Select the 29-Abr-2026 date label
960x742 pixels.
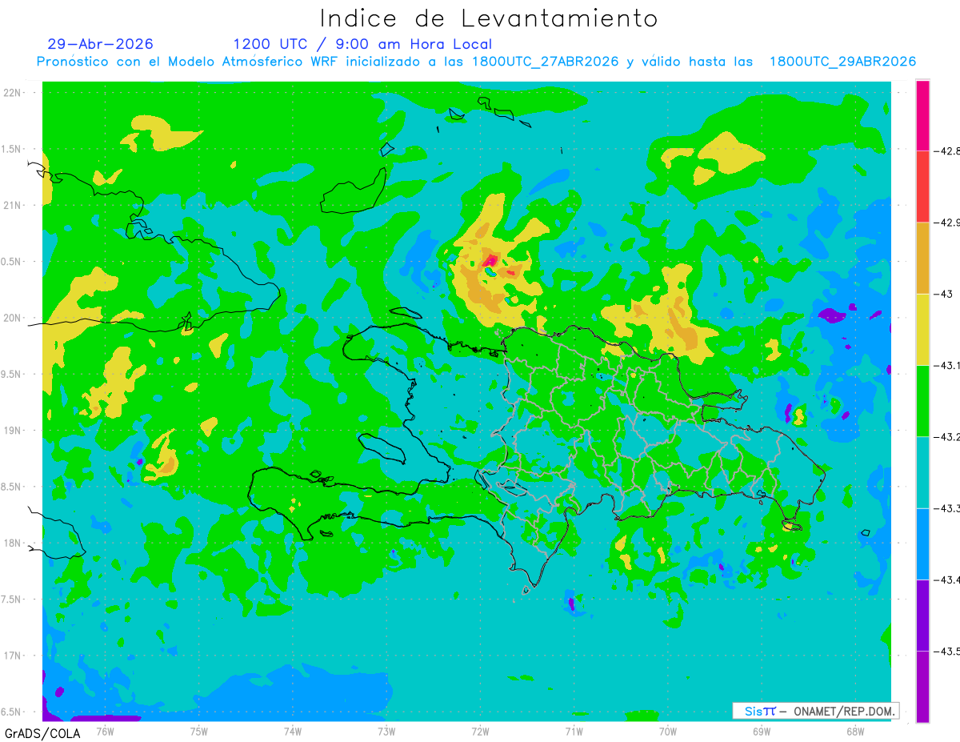point(100,44)
